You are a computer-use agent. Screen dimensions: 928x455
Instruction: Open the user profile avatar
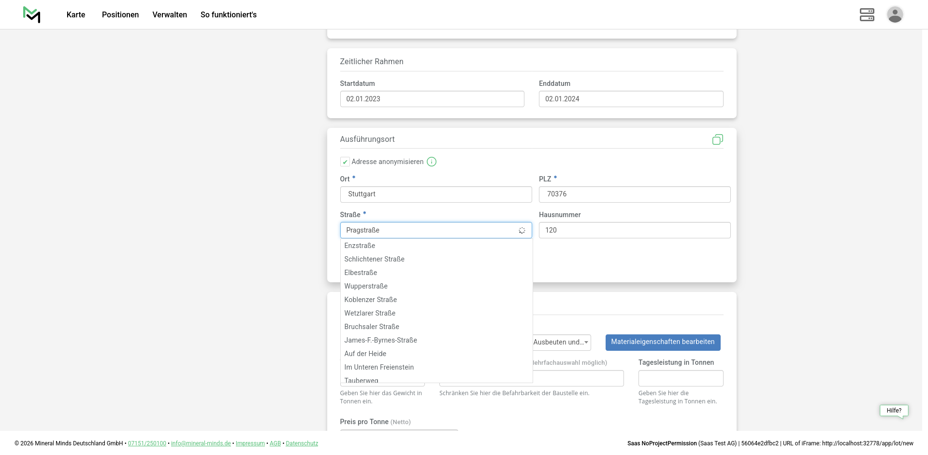pos(895,14)
